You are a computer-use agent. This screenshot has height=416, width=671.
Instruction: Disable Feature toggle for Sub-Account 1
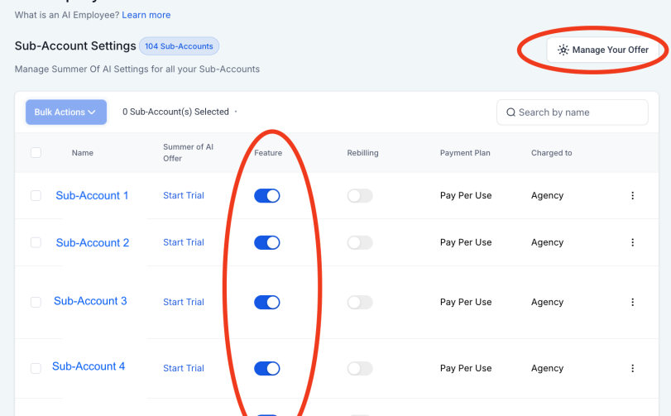coord(267,196)
